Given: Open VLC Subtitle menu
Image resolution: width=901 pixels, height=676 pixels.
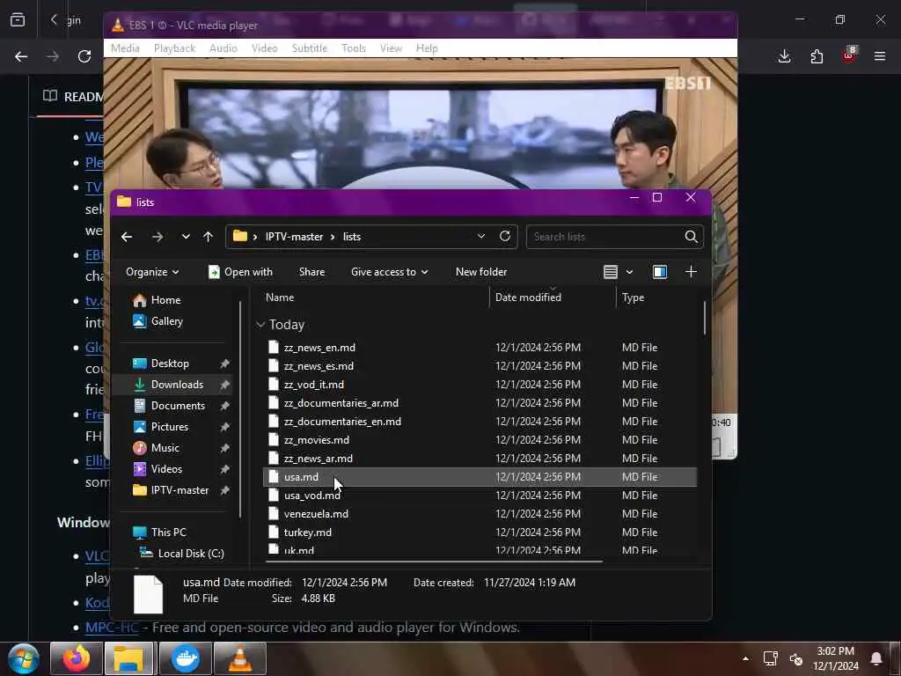Looking at the screenshot, I should [x=309, y=48].
